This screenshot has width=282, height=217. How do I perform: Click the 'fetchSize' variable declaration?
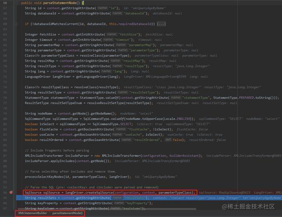48,34
